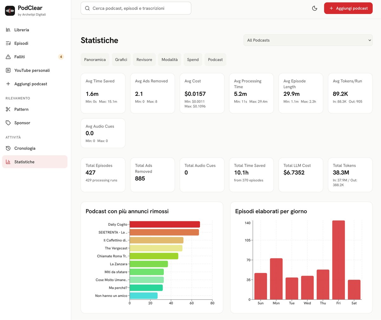Open the Revisore tab
381x320 pixels.
(x=144, y=60)
